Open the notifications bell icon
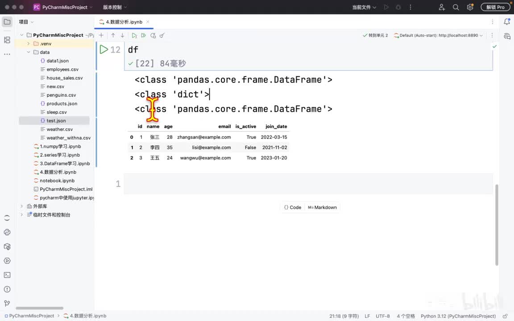 (507, 22)
